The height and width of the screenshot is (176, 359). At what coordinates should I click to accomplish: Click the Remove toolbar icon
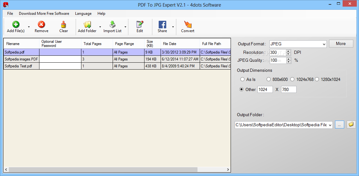(x=41, y=25)
